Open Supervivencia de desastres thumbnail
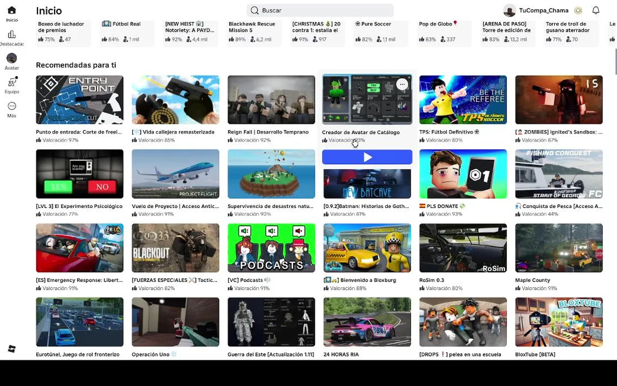Screen dimensions: 617x386 click(271, 174)
